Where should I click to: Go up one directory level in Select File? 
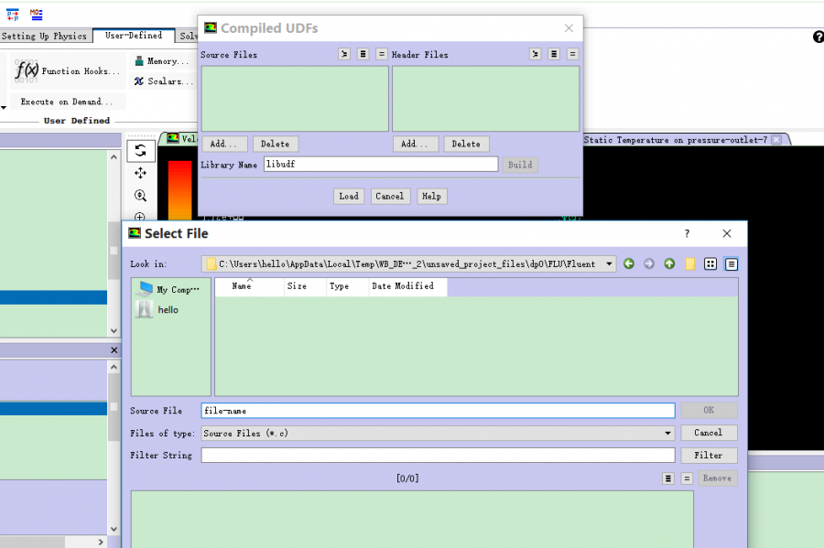pyautogui.click(x=669, y=264)
